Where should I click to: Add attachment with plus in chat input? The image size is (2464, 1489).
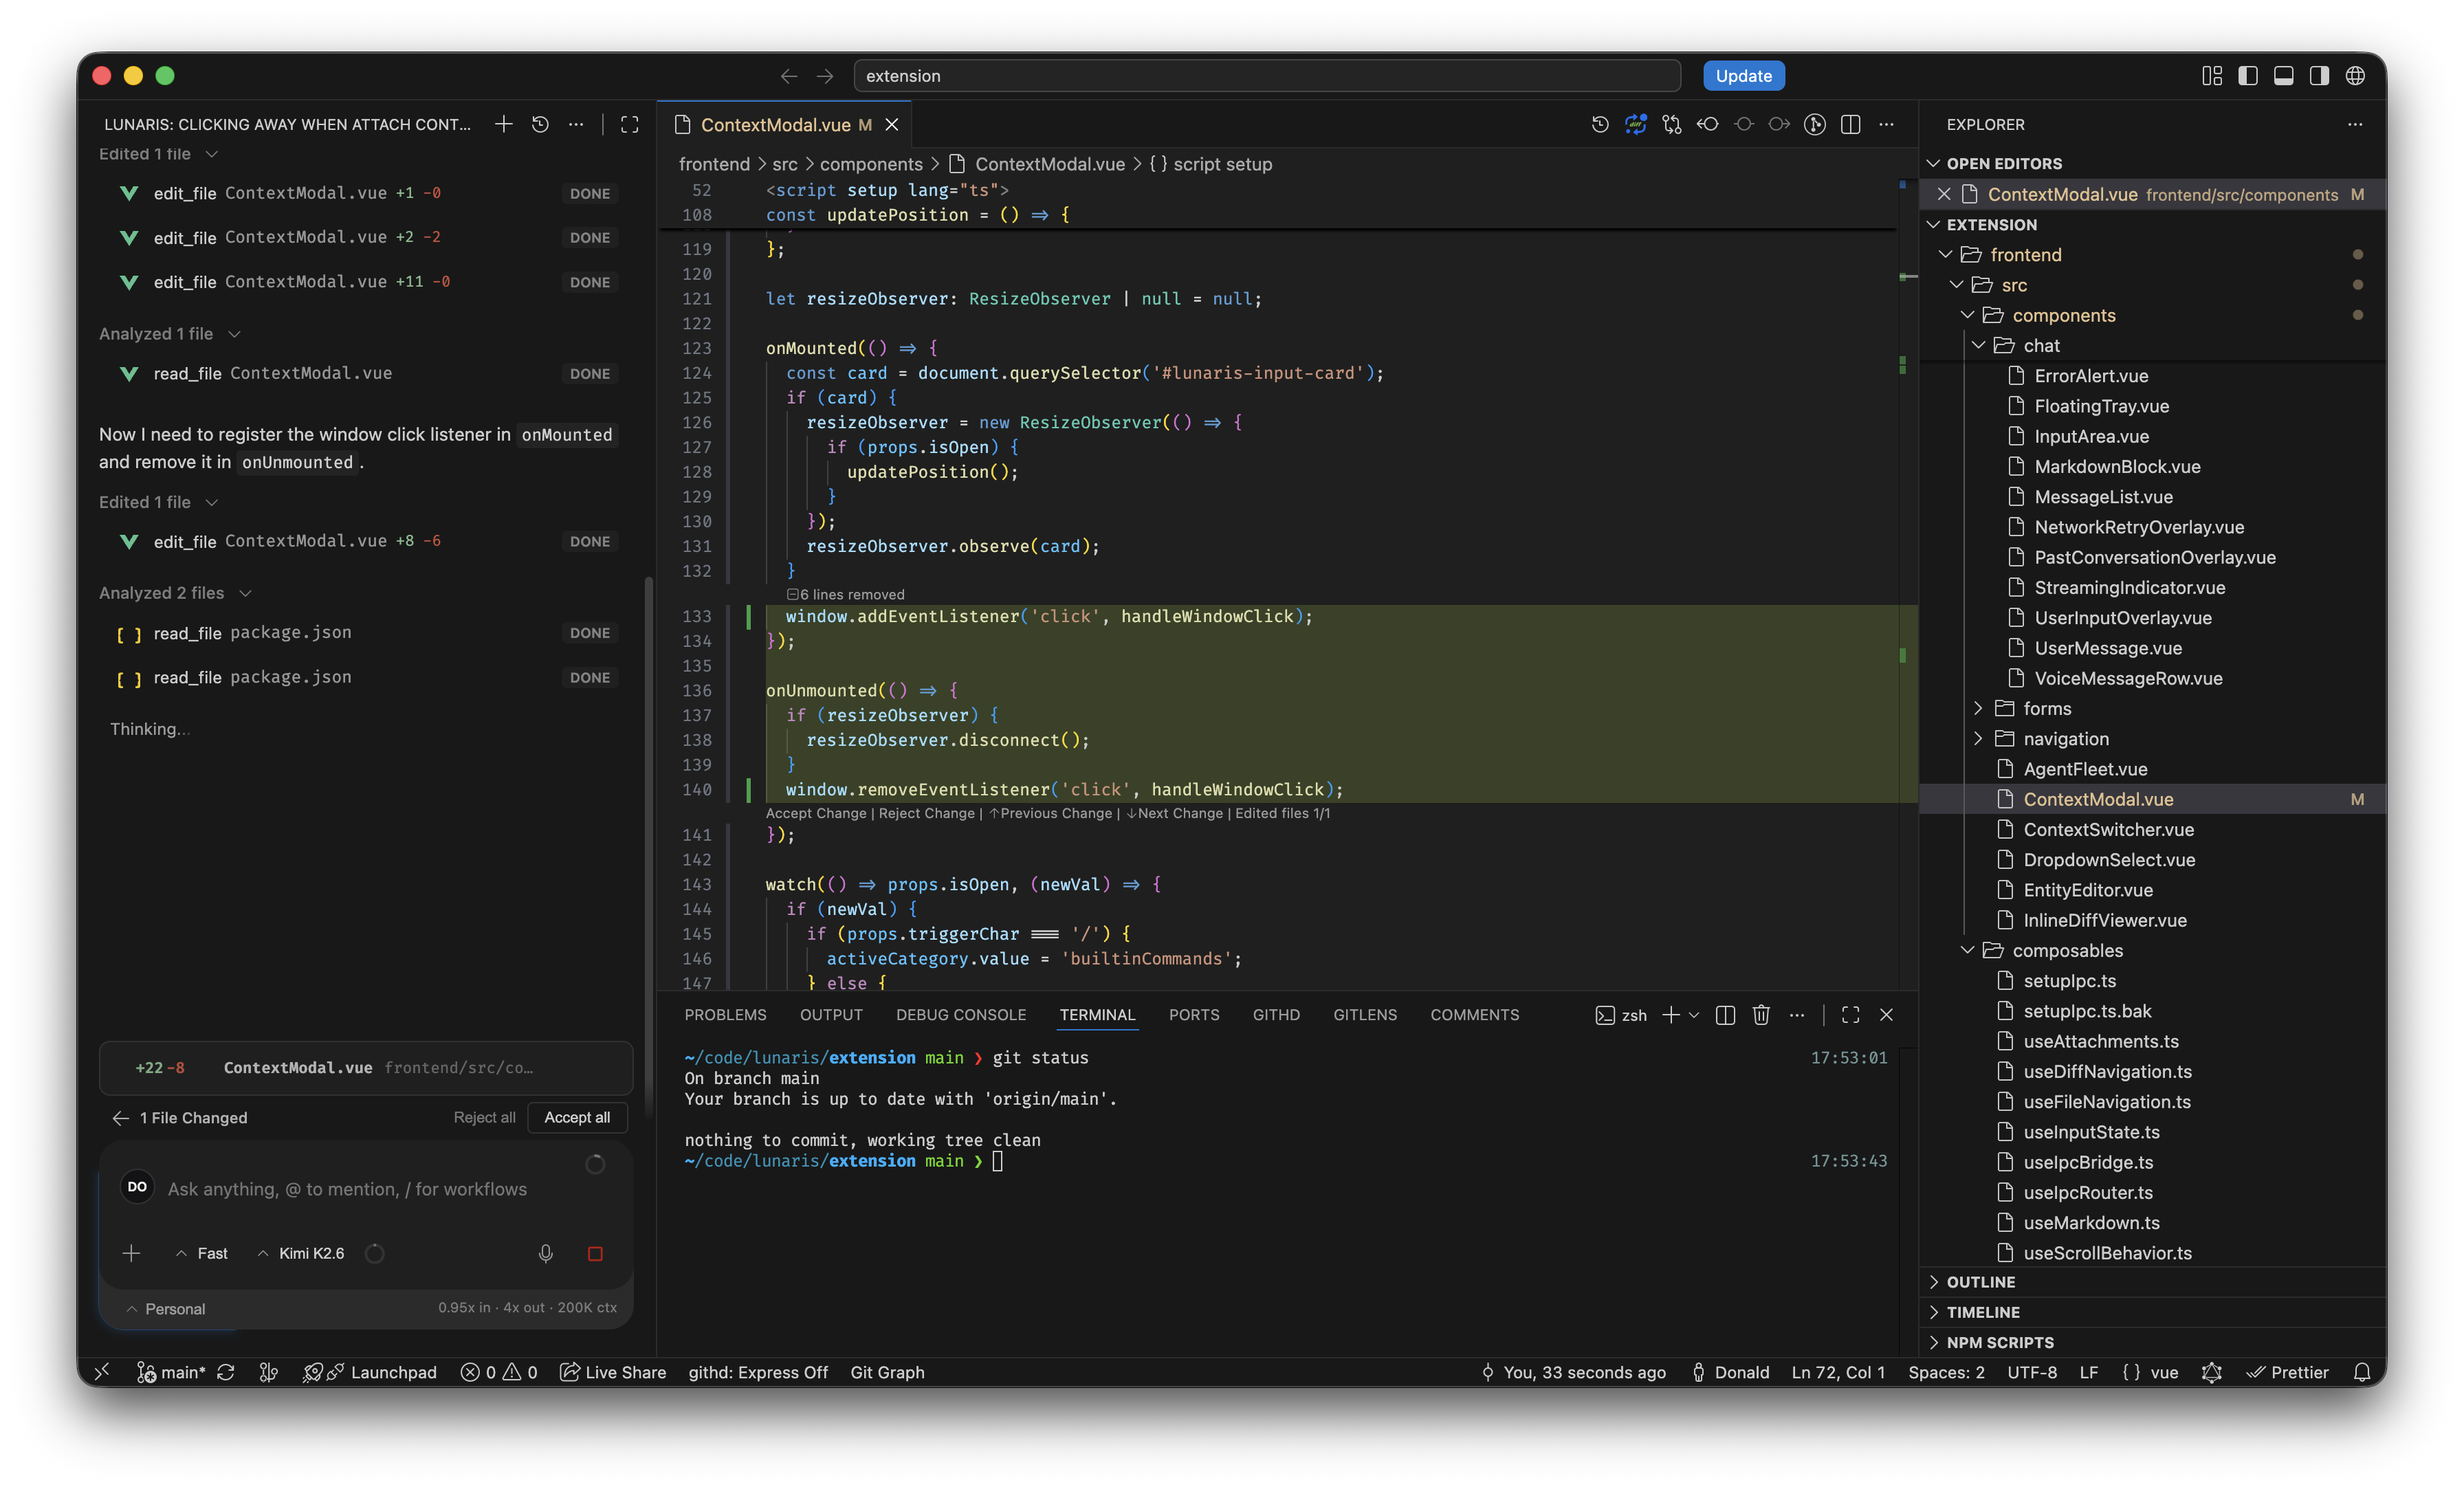tap(131, 1253)
